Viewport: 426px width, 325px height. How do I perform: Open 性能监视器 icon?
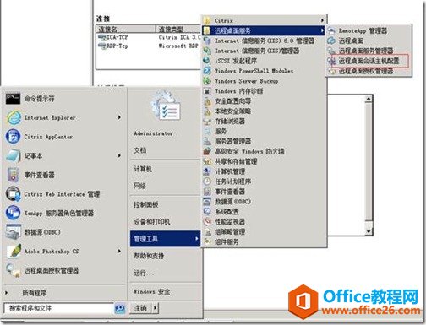coord(207,221)
